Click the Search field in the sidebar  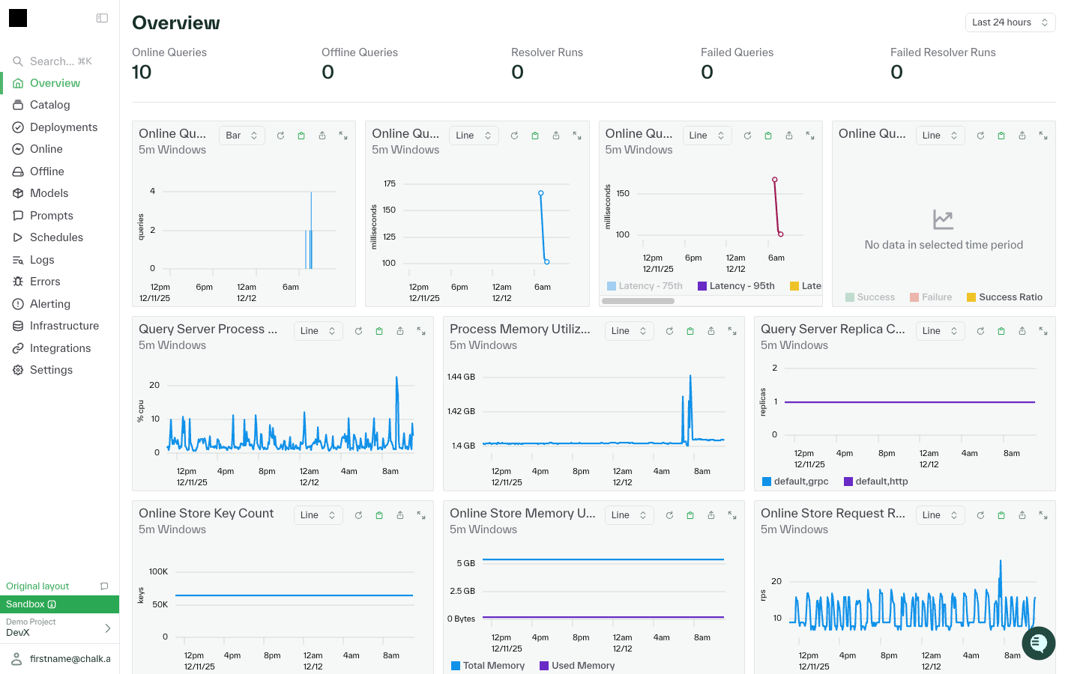[60, 61]
